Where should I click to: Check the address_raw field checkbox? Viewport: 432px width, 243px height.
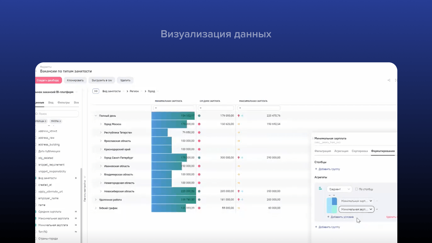click(x=36, y=138)
